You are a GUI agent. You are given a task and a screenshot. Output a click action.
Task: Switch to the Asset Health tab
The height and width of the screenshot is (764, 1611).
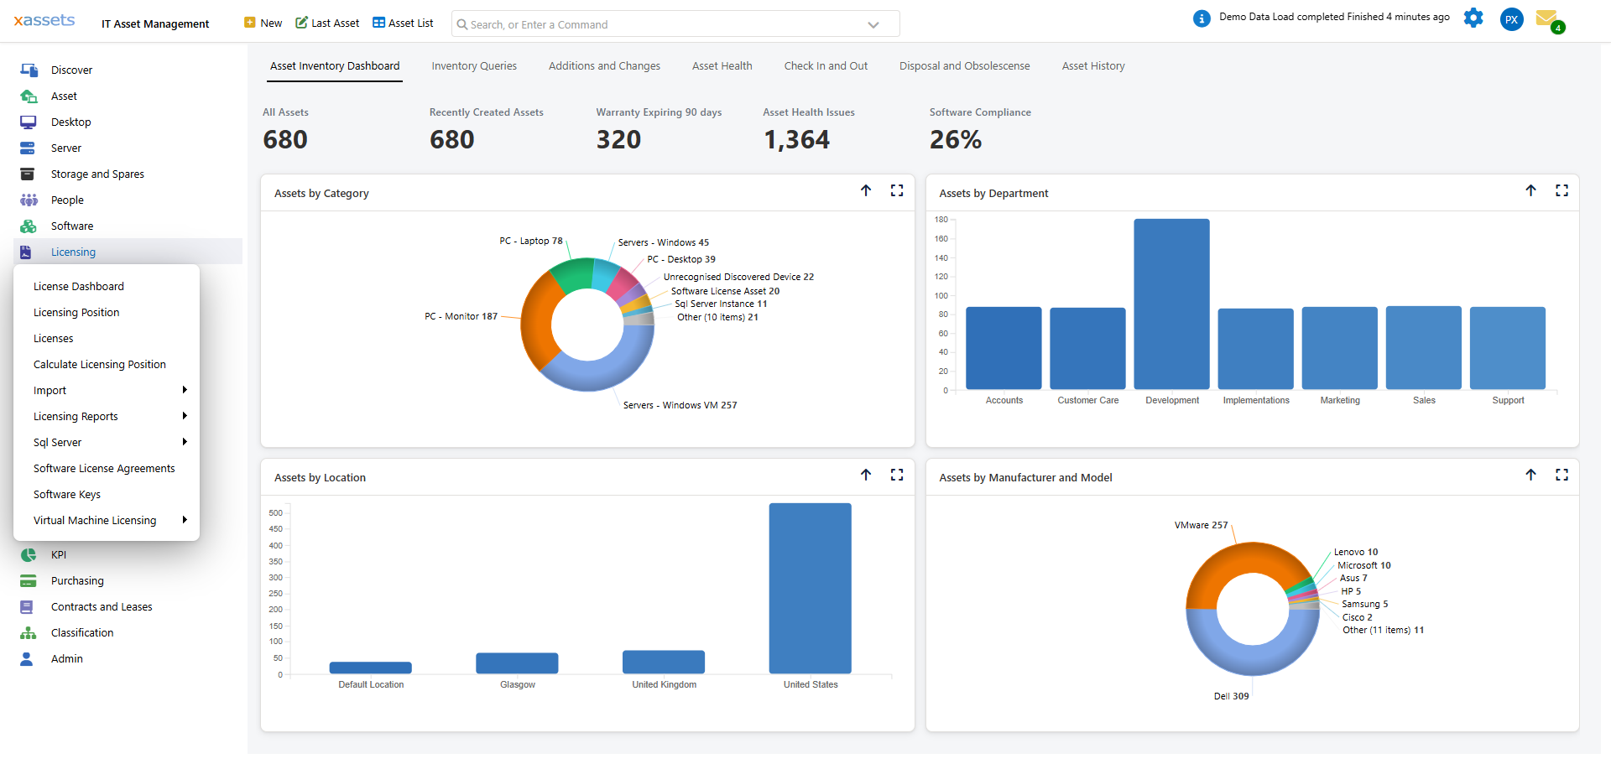722,66
